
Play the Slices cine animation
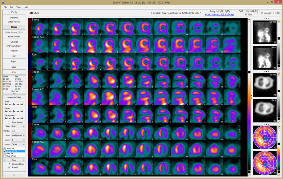tap(14, 104)
